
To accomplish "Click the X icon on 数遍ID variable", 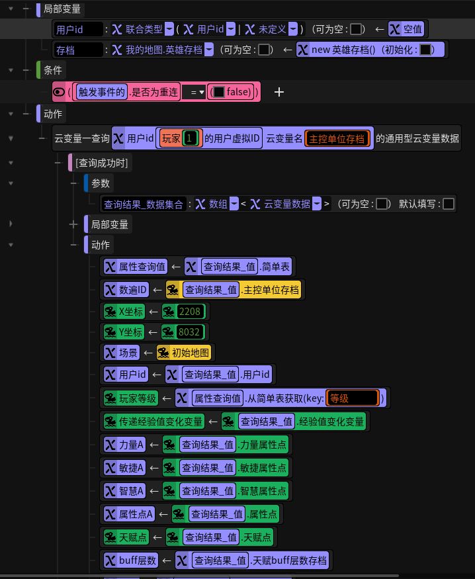I will pos(110,290).
